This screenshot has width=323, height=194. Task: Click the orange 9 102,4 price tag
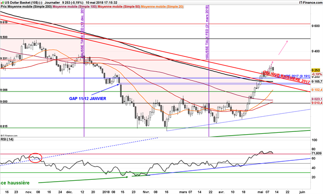[317, 90]
